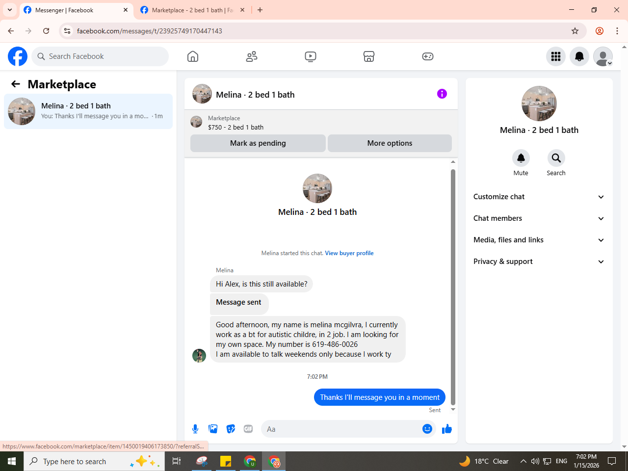Open the account profile avatar menu

click(603, 56)
